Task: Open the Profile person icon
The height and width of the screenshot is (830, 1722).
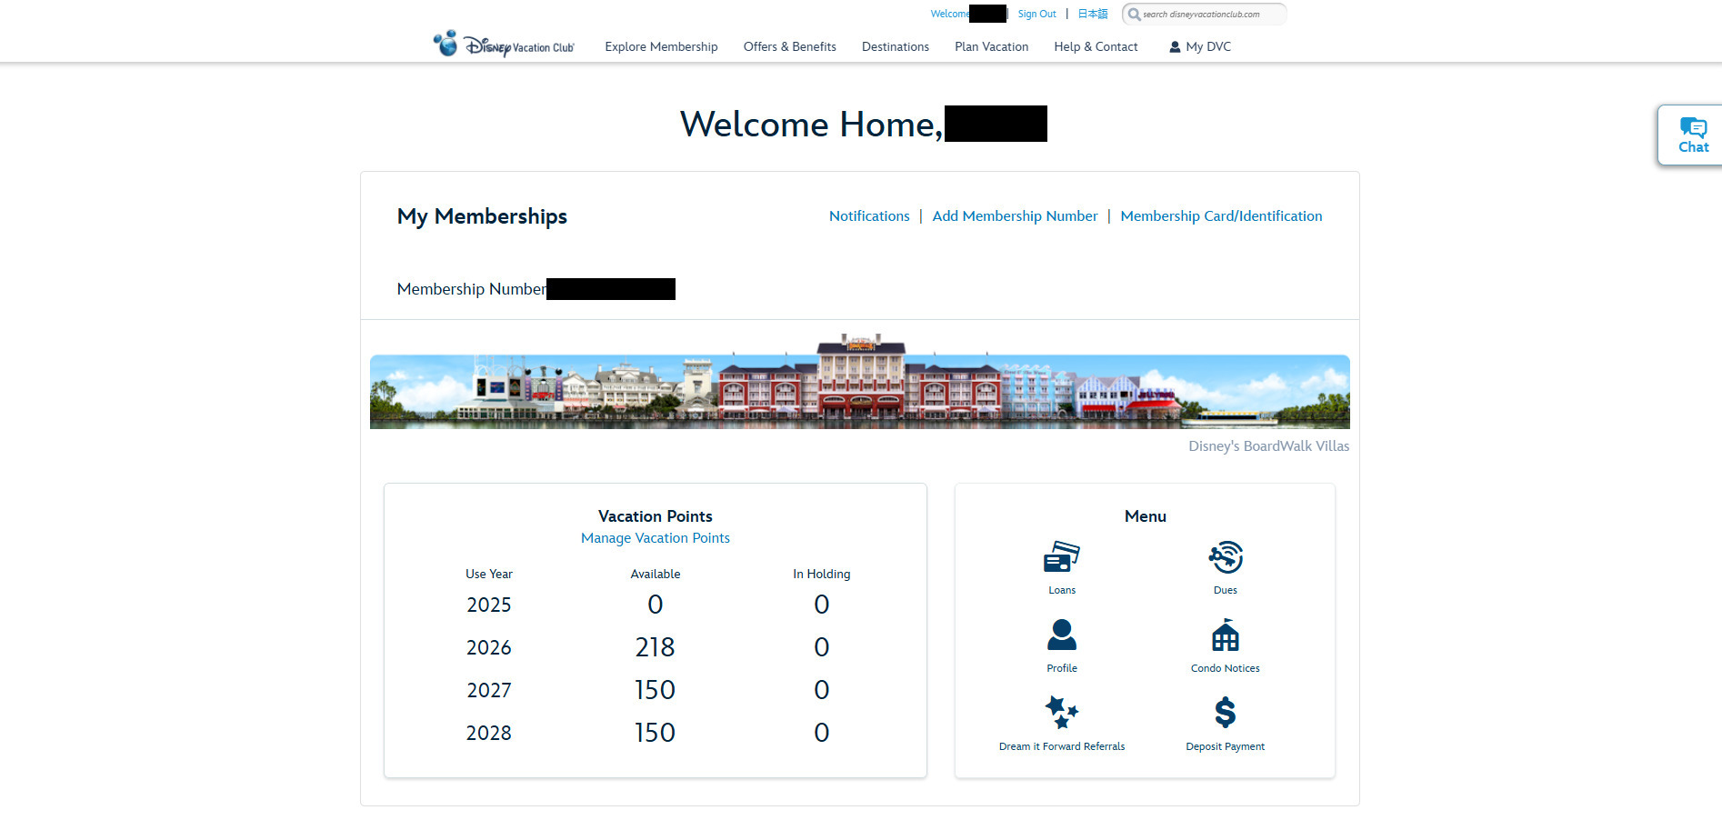Action: 1061,635
